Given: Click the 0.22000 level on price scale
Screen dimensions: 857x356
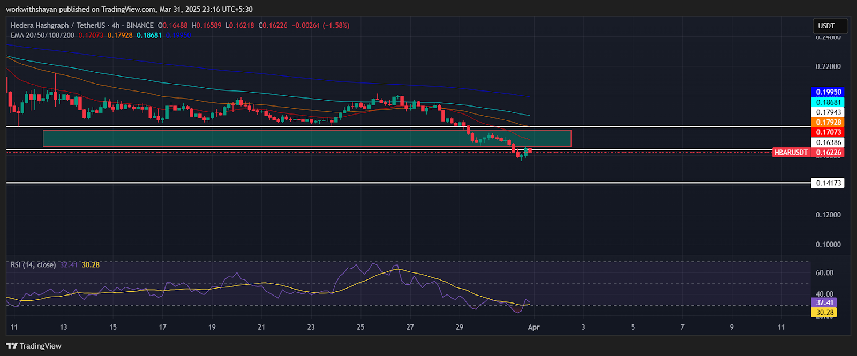Looking at the screenshot, I should [828, 67].
